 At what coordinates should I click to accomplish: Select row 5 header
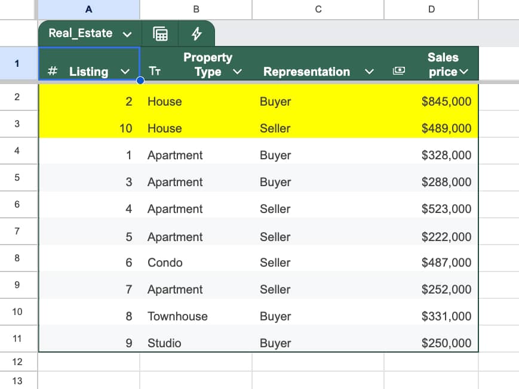click(x=17, y=177)
